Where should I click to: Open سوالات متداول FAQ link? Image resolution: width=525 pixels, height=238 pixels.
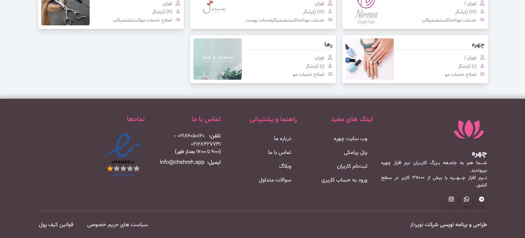coord(275,180)
